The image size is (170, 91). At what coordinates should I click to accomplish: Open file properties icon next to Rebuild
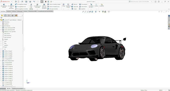click(48, 2)
